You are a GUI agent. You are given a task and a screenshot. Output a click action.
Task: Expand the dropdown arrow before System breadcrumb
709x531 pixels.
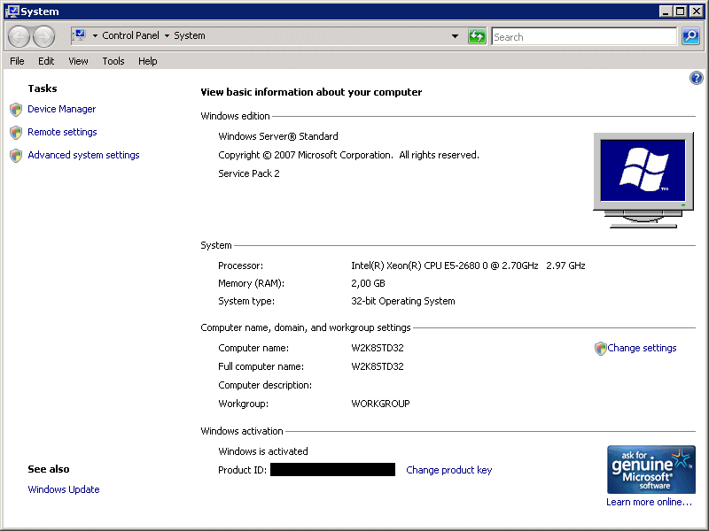click(x=167, y=35)
